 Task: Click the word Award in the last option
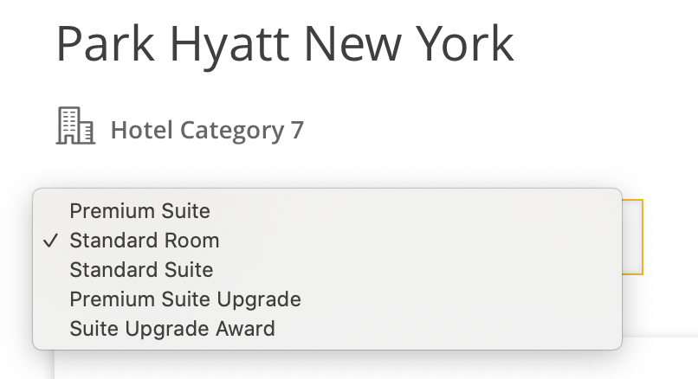(245, 328)
